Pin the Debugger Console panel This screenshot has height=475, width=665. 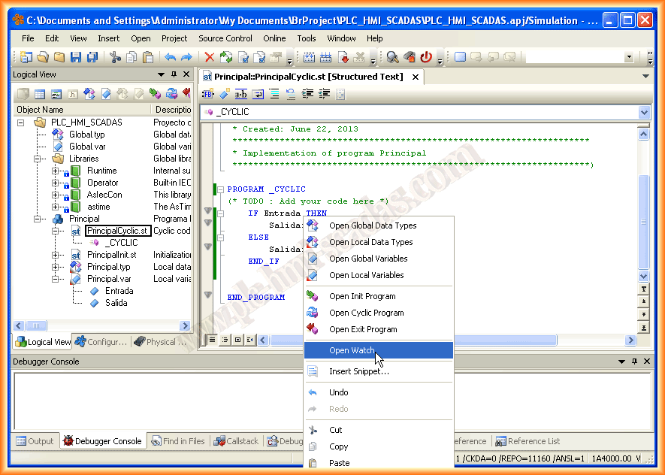pyautogui.click(x=633, y=362)
